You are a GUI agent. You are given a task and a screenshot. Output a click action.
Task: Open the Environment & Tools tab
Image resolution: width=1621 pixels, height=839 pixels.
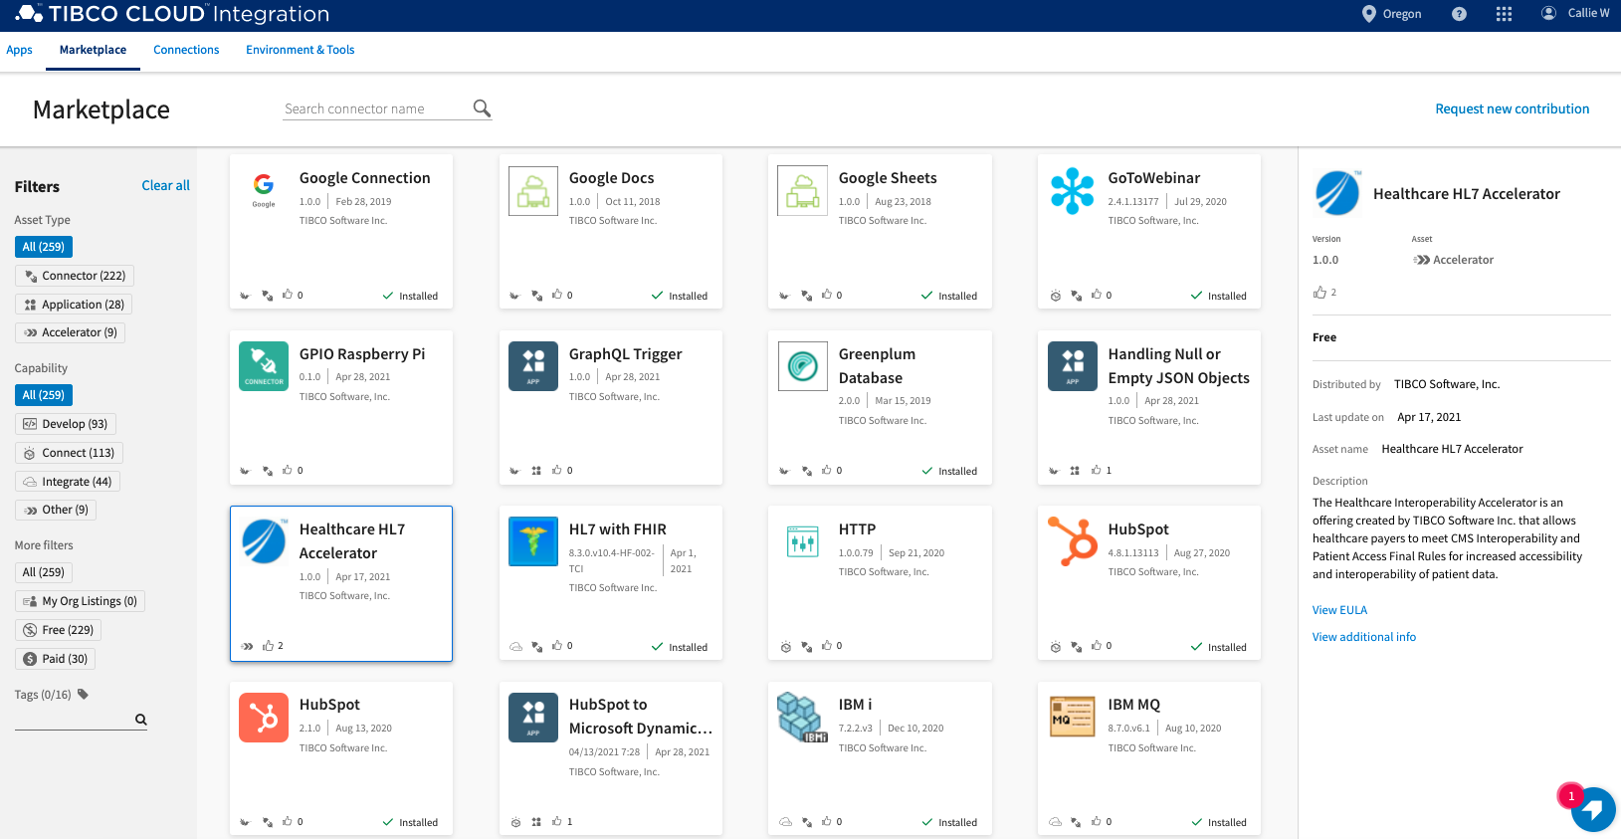tap(301, 50)
